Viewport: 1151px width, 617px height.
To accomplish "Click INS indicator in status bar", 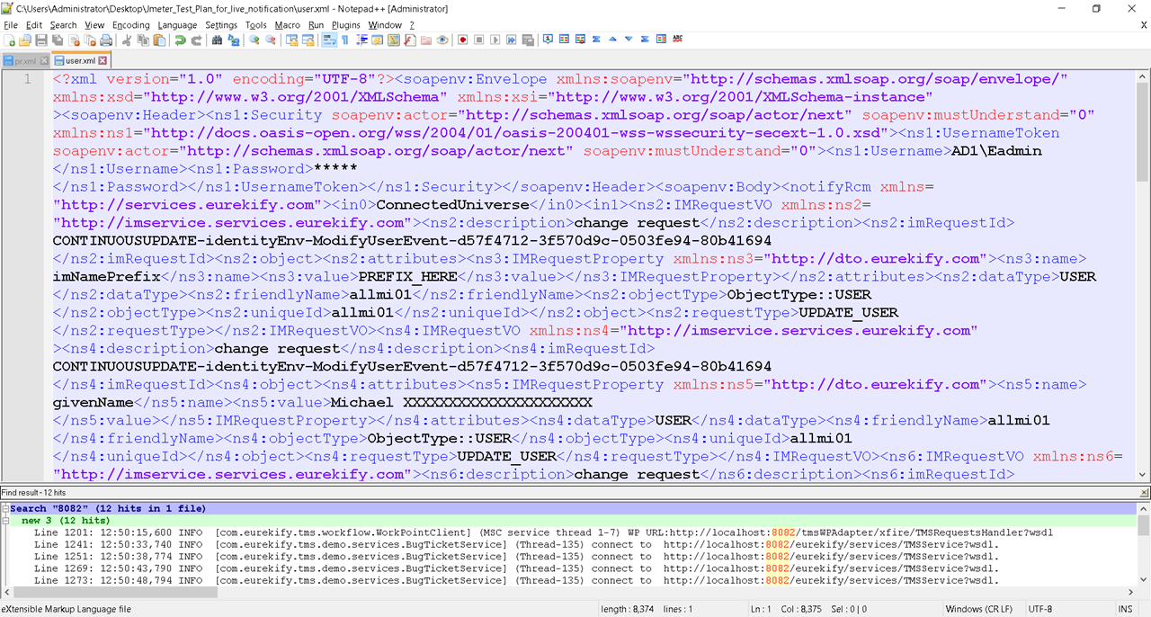I will (x=1125, y=609).
